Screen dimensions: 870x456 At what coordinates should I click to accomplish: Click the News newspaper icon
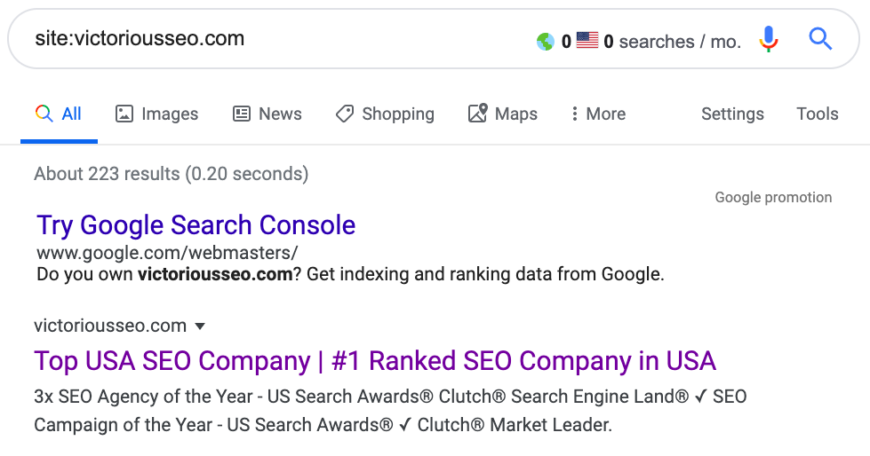(242, 114)
